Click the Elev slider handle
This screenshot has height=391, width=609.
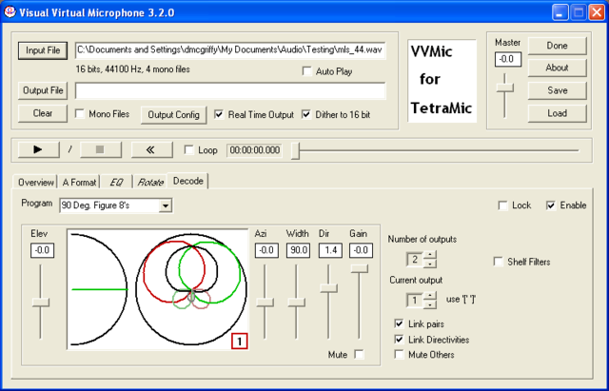pyautogui.click(x=41, y=303)
